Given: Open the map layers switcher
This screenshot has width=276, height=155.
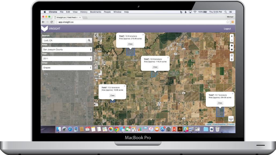Looking at the screenshot, I should pos(231,119).
